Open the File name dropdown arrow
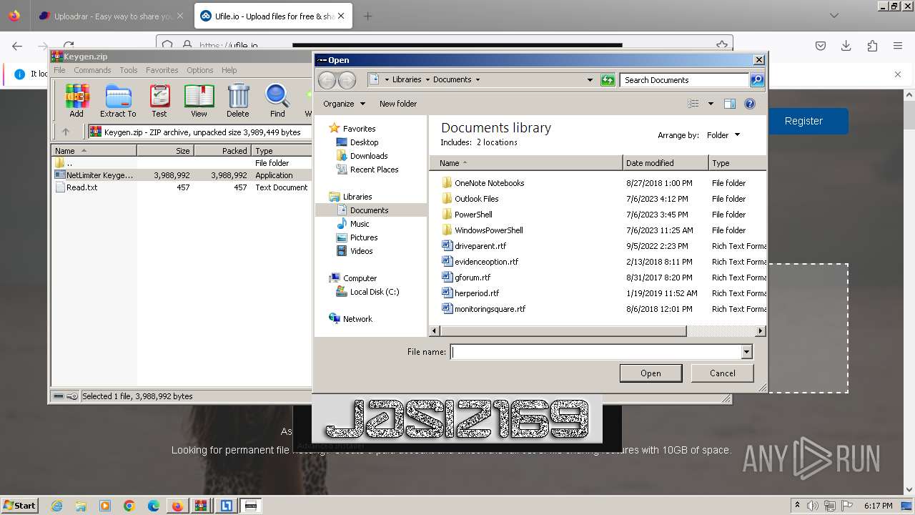This screenshot has width=915, height=515. [x=746, y=352]
